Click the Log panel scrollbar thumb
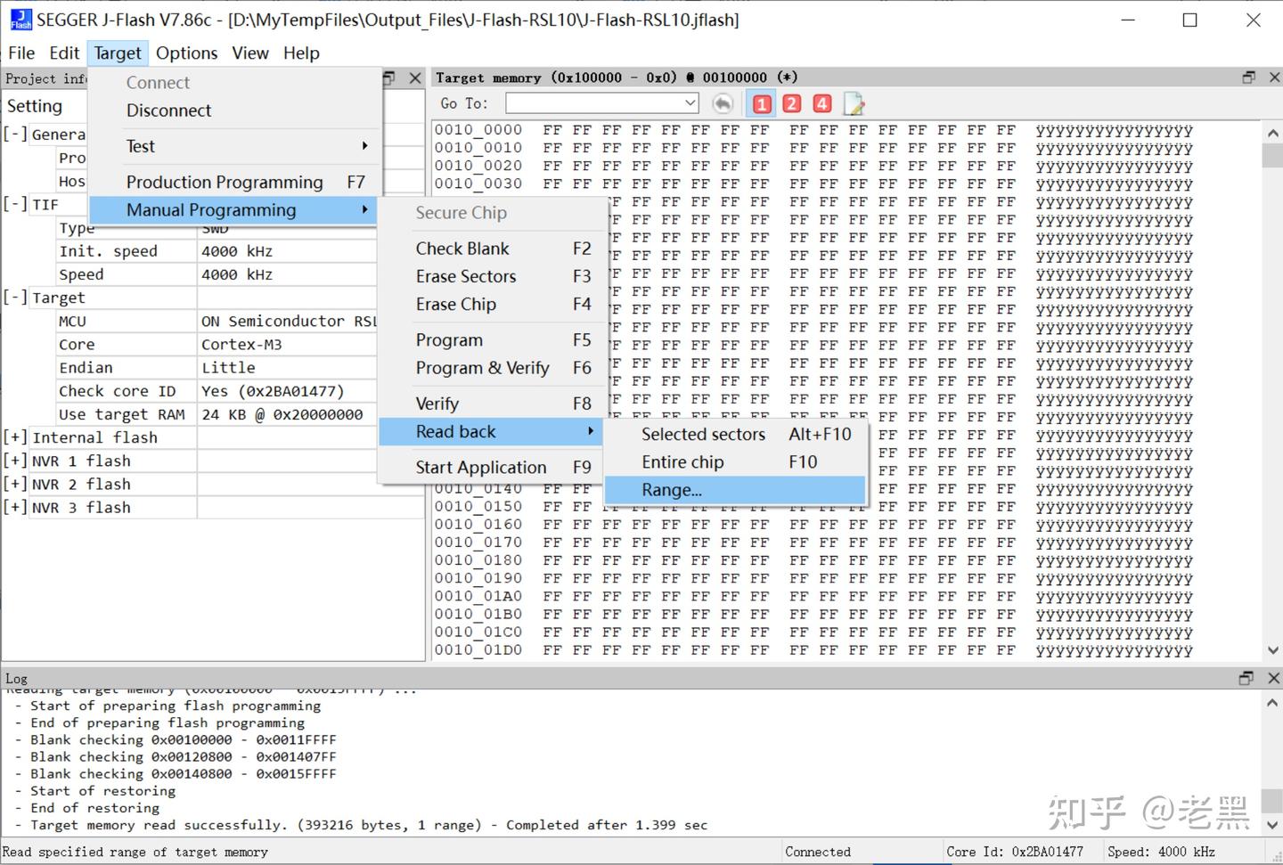This screenshot has height=865, width=1283. coord(1272,802)
